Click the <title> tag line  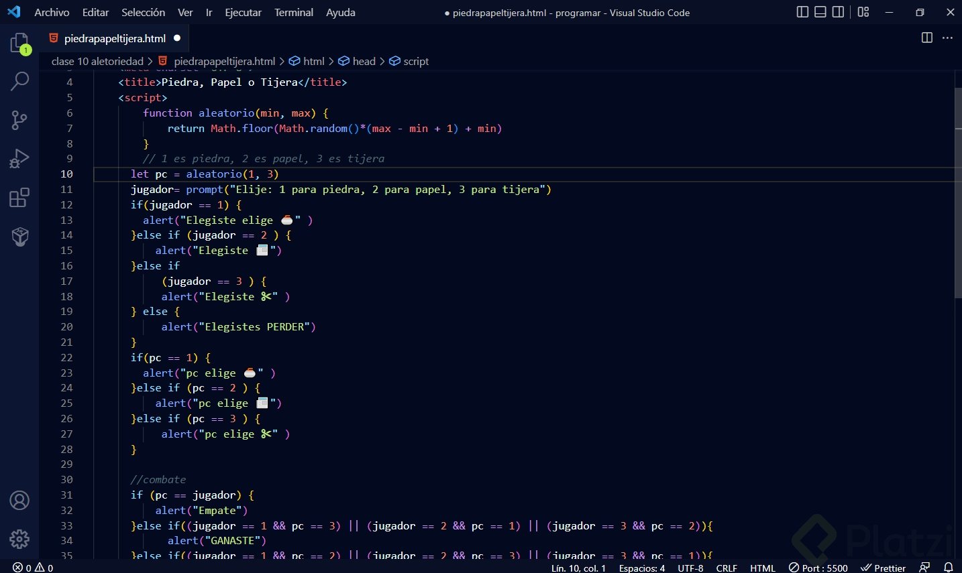pos(233,82)
